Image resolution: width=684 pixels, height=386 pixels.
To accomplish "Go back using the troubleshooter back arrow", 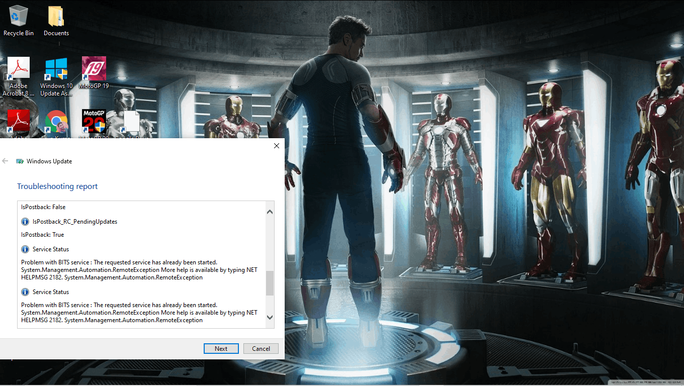I will tap(6, 161).
